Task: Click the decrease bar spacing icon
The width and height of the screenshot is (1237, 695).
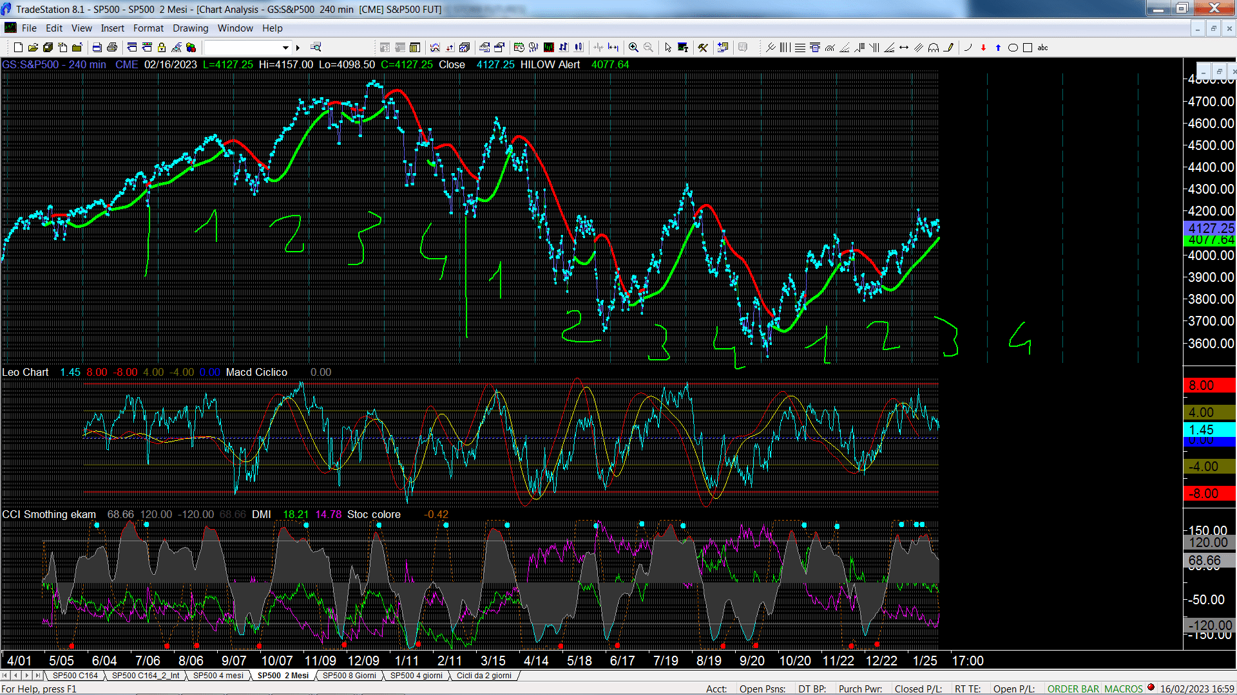Action: tap(599, 48)
